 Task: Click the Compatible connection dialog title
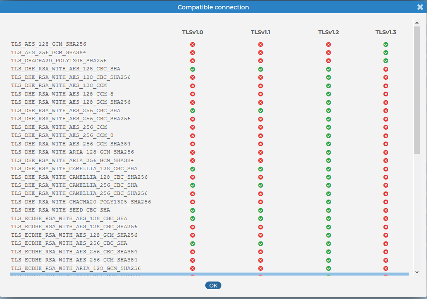(x=213, y=7)
